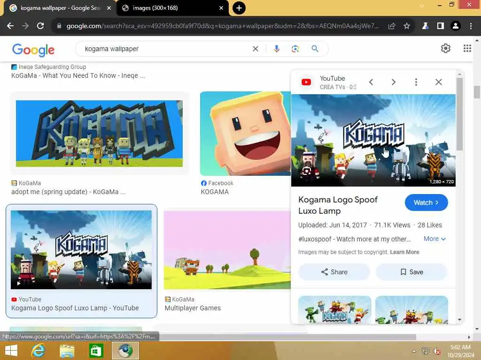Click the network tray icon

click(x=425, y=351)
